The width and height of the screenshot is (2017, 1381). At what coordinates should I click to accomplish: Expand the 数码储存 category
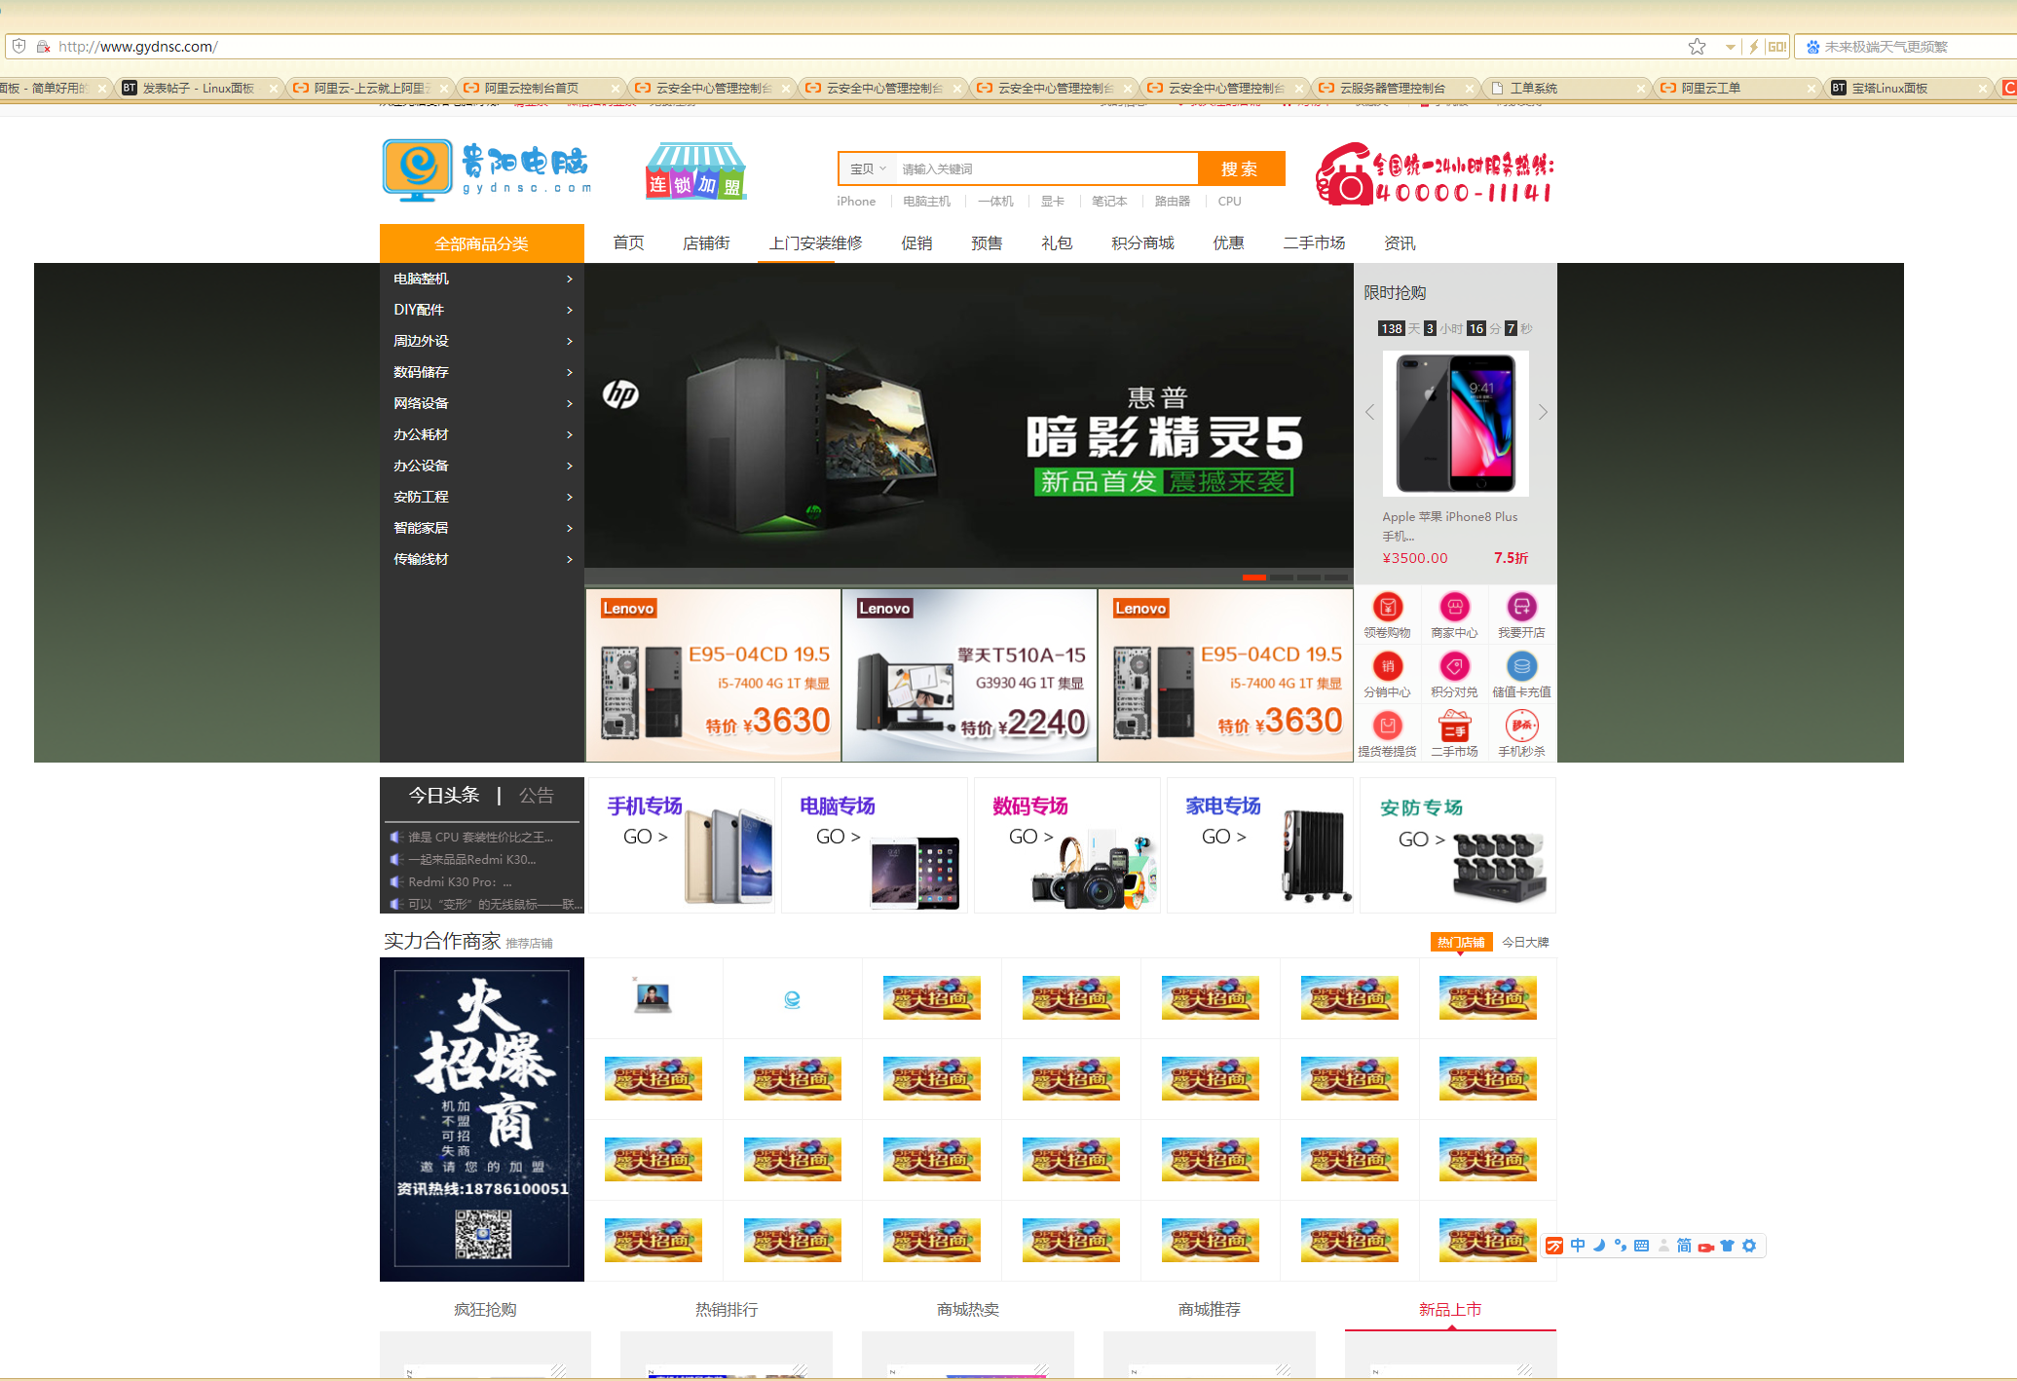[482, 372]
